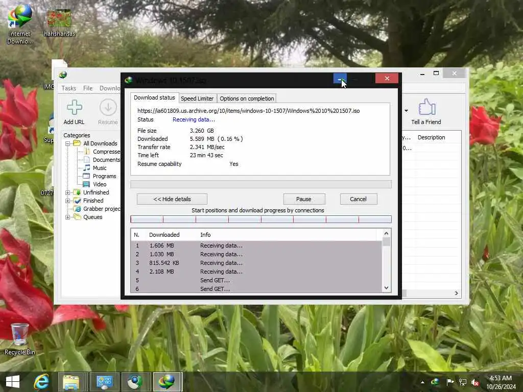
Task: Pause the current download
Action: [x=304, y=199]
